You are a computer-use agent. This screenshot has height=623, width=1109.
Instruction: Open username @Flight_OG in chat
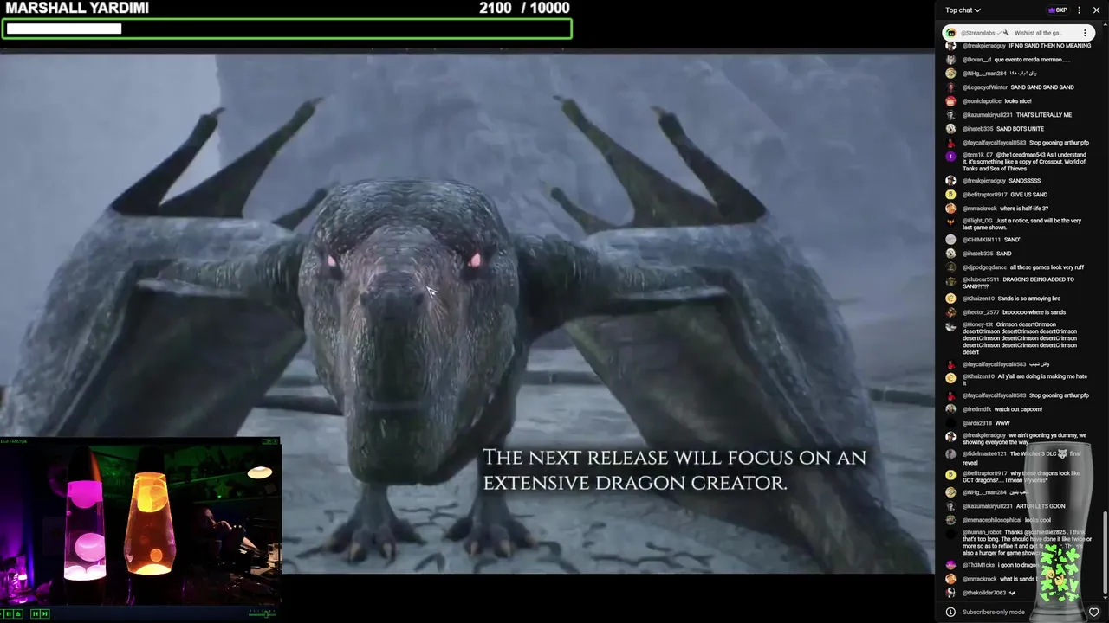tap(977, 221)
